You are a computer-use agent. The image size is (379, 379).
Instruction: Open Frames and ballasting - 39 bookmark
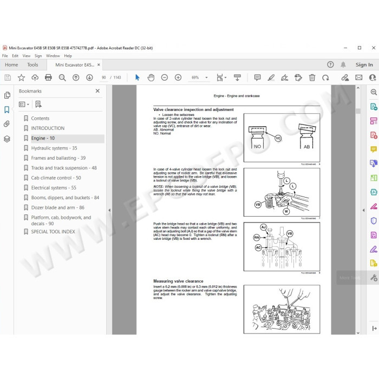pyautogui.click(x=58, y=158)
